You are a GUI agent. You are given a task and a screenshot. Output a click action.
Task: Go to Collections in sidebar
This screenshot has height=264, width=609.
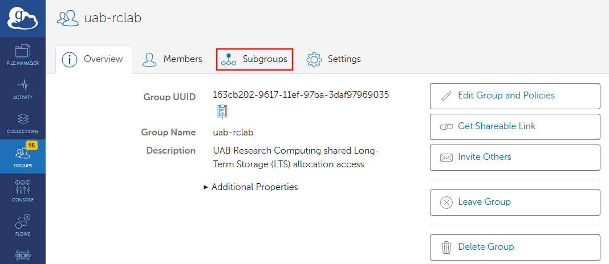point(23,123)
